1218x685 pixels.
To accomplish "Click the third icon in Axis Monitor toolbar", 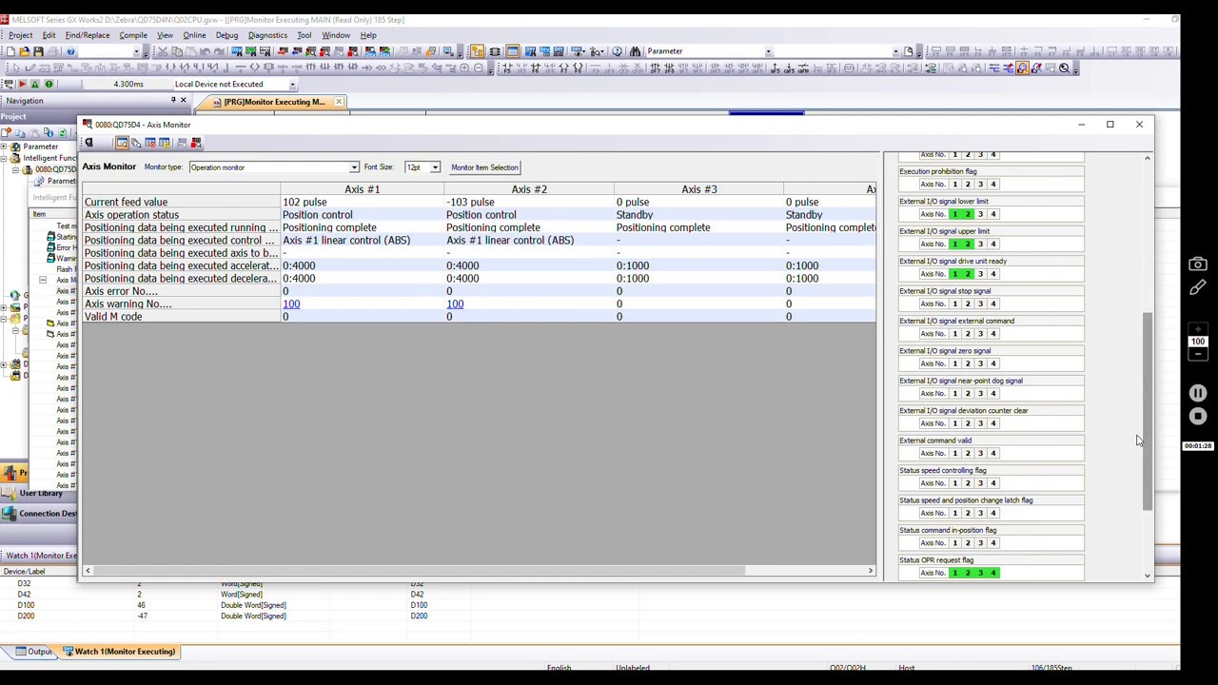I will (x=136, y=143).
